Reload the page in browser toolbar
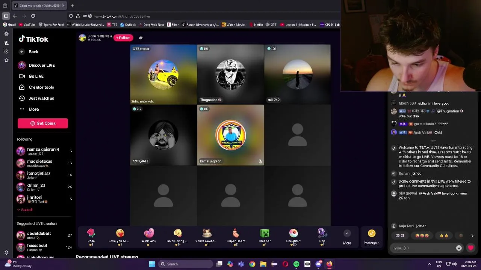Image resolution: width=481 pixels, height=270 pixels. (x=33, y=16)
